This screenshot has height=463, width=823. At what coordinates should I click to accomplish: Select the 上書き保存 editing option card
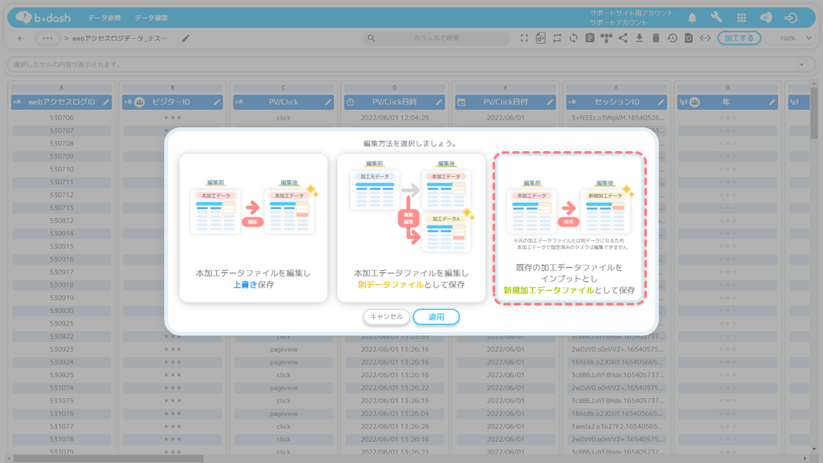point(253,228)
